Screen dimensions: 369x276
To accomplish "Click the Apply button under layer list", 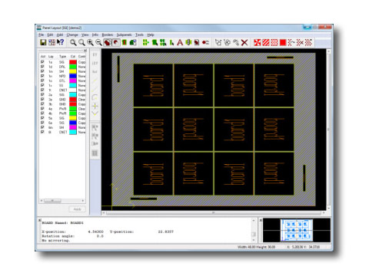I will tap(77, 209).
